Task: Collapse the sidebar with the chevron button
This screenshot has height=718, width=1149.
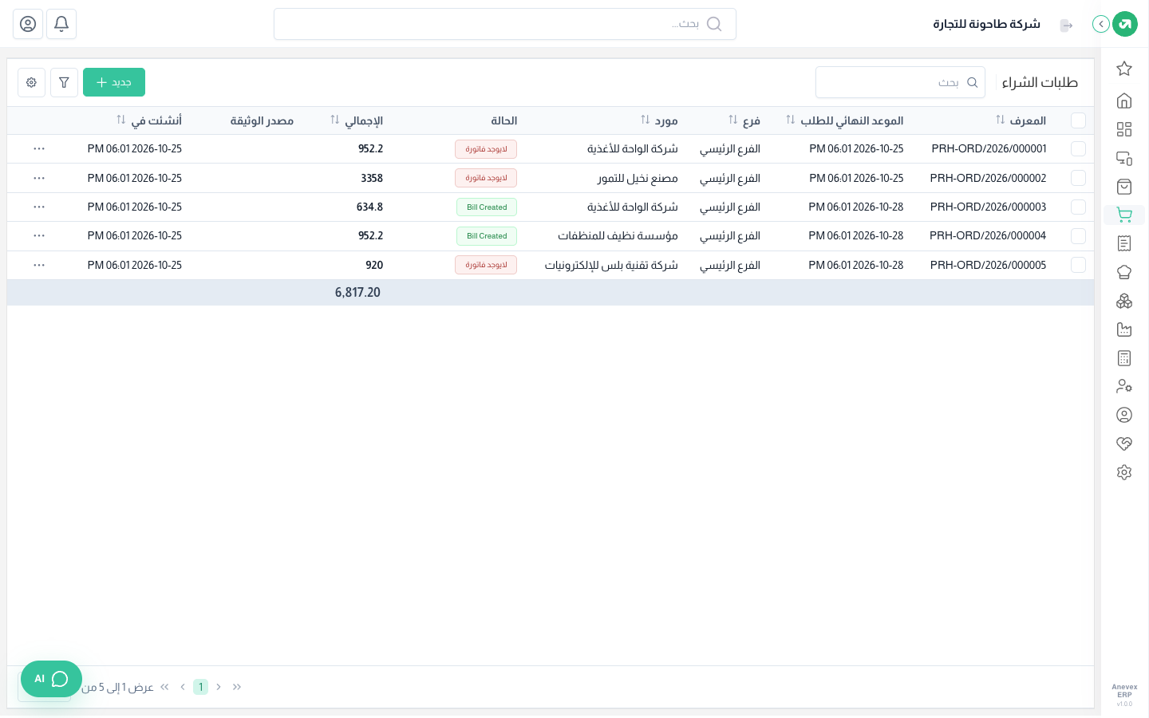Action: pyautogui.click(x=1101, y=24)
